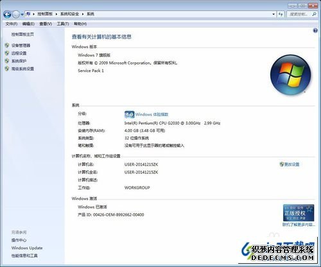Select 控制面板 in the address breadcrumb
This screenshot has width=321, height=267.
(45, 14)
